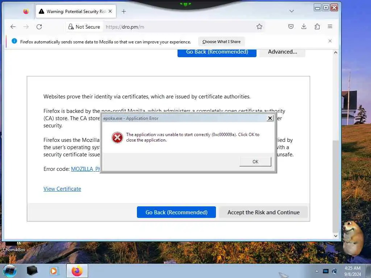
Task: Go forward one page in Firefox
Action: 26,27
